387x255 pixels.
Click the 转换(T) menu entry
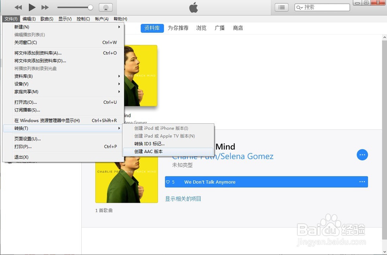pyautogui.click(x=63, y=128)
